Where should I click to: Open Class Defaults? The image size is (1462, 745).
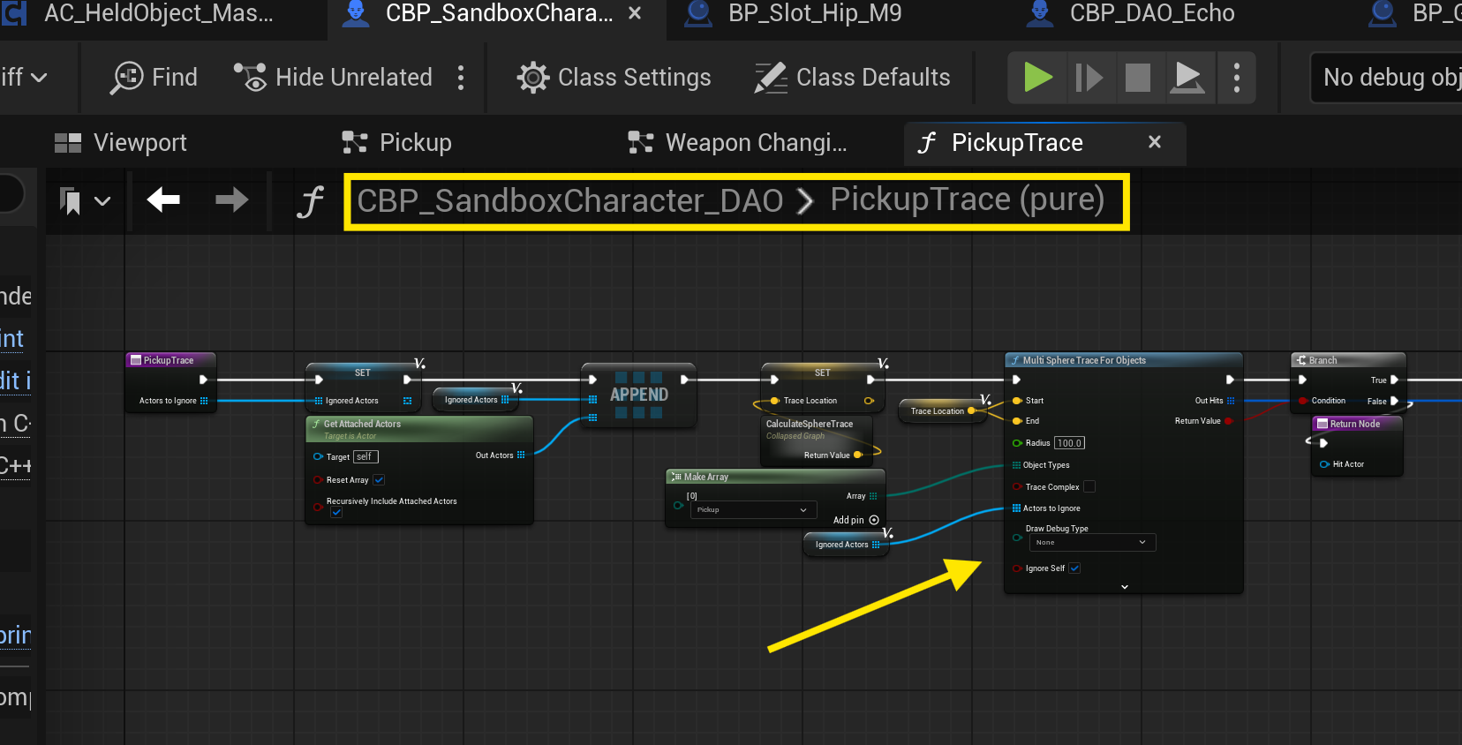(853, 78)
